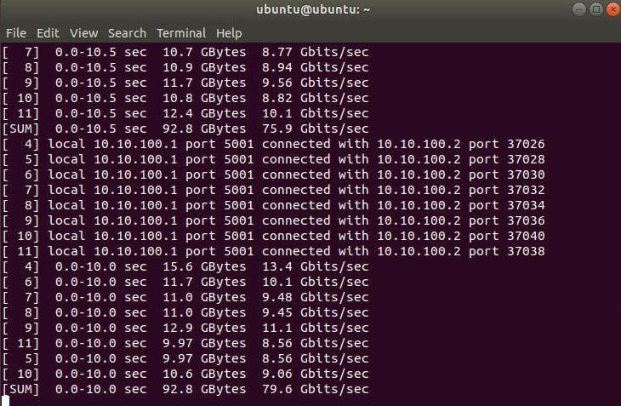Open the View menu
Image resolution: width=621 pixels, height=406 pixels.
(83, 33)
